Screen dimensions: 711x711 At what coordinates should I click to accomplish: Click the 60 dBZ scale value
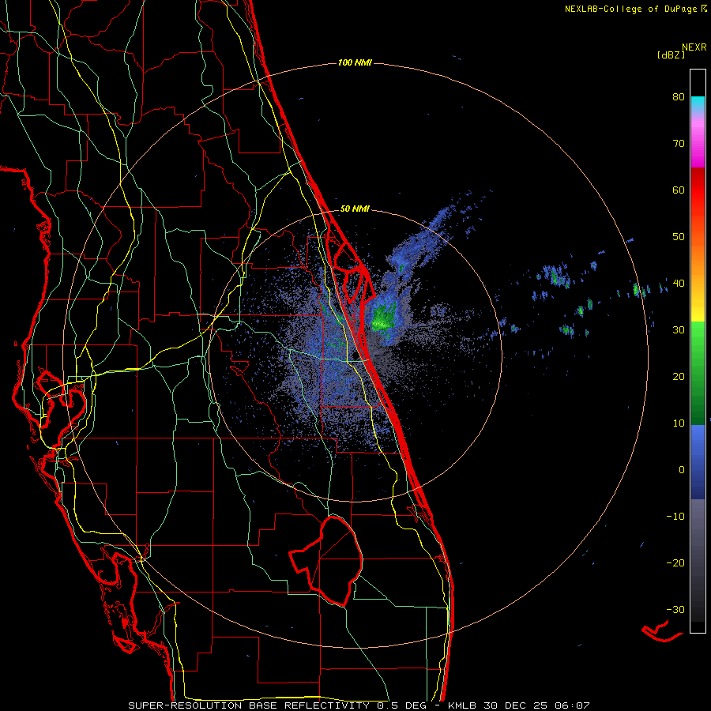(679, 190)
